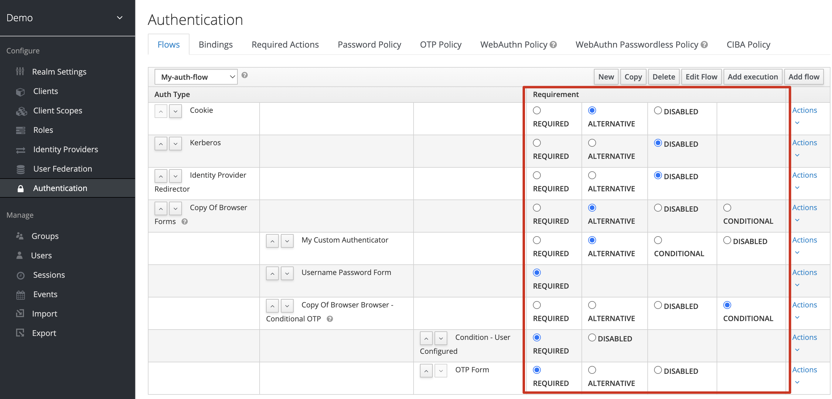This screenshot has width=832, height=399.
Task: Set Cookie requirement to REQUIRED
Action: pyautogui.click(x=537, y=110)
